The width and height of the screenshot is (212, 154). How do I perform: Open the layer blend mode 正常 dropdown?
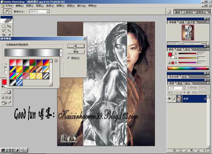[x=176, y=87]
